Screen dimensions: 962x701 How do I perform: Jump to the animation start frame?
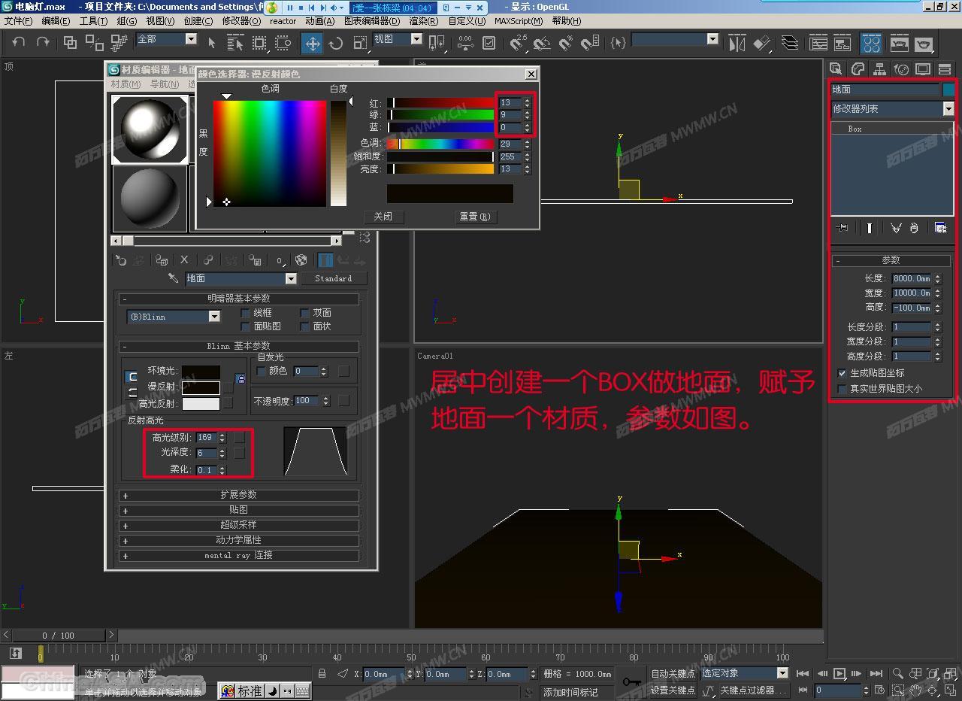point(803,673)
